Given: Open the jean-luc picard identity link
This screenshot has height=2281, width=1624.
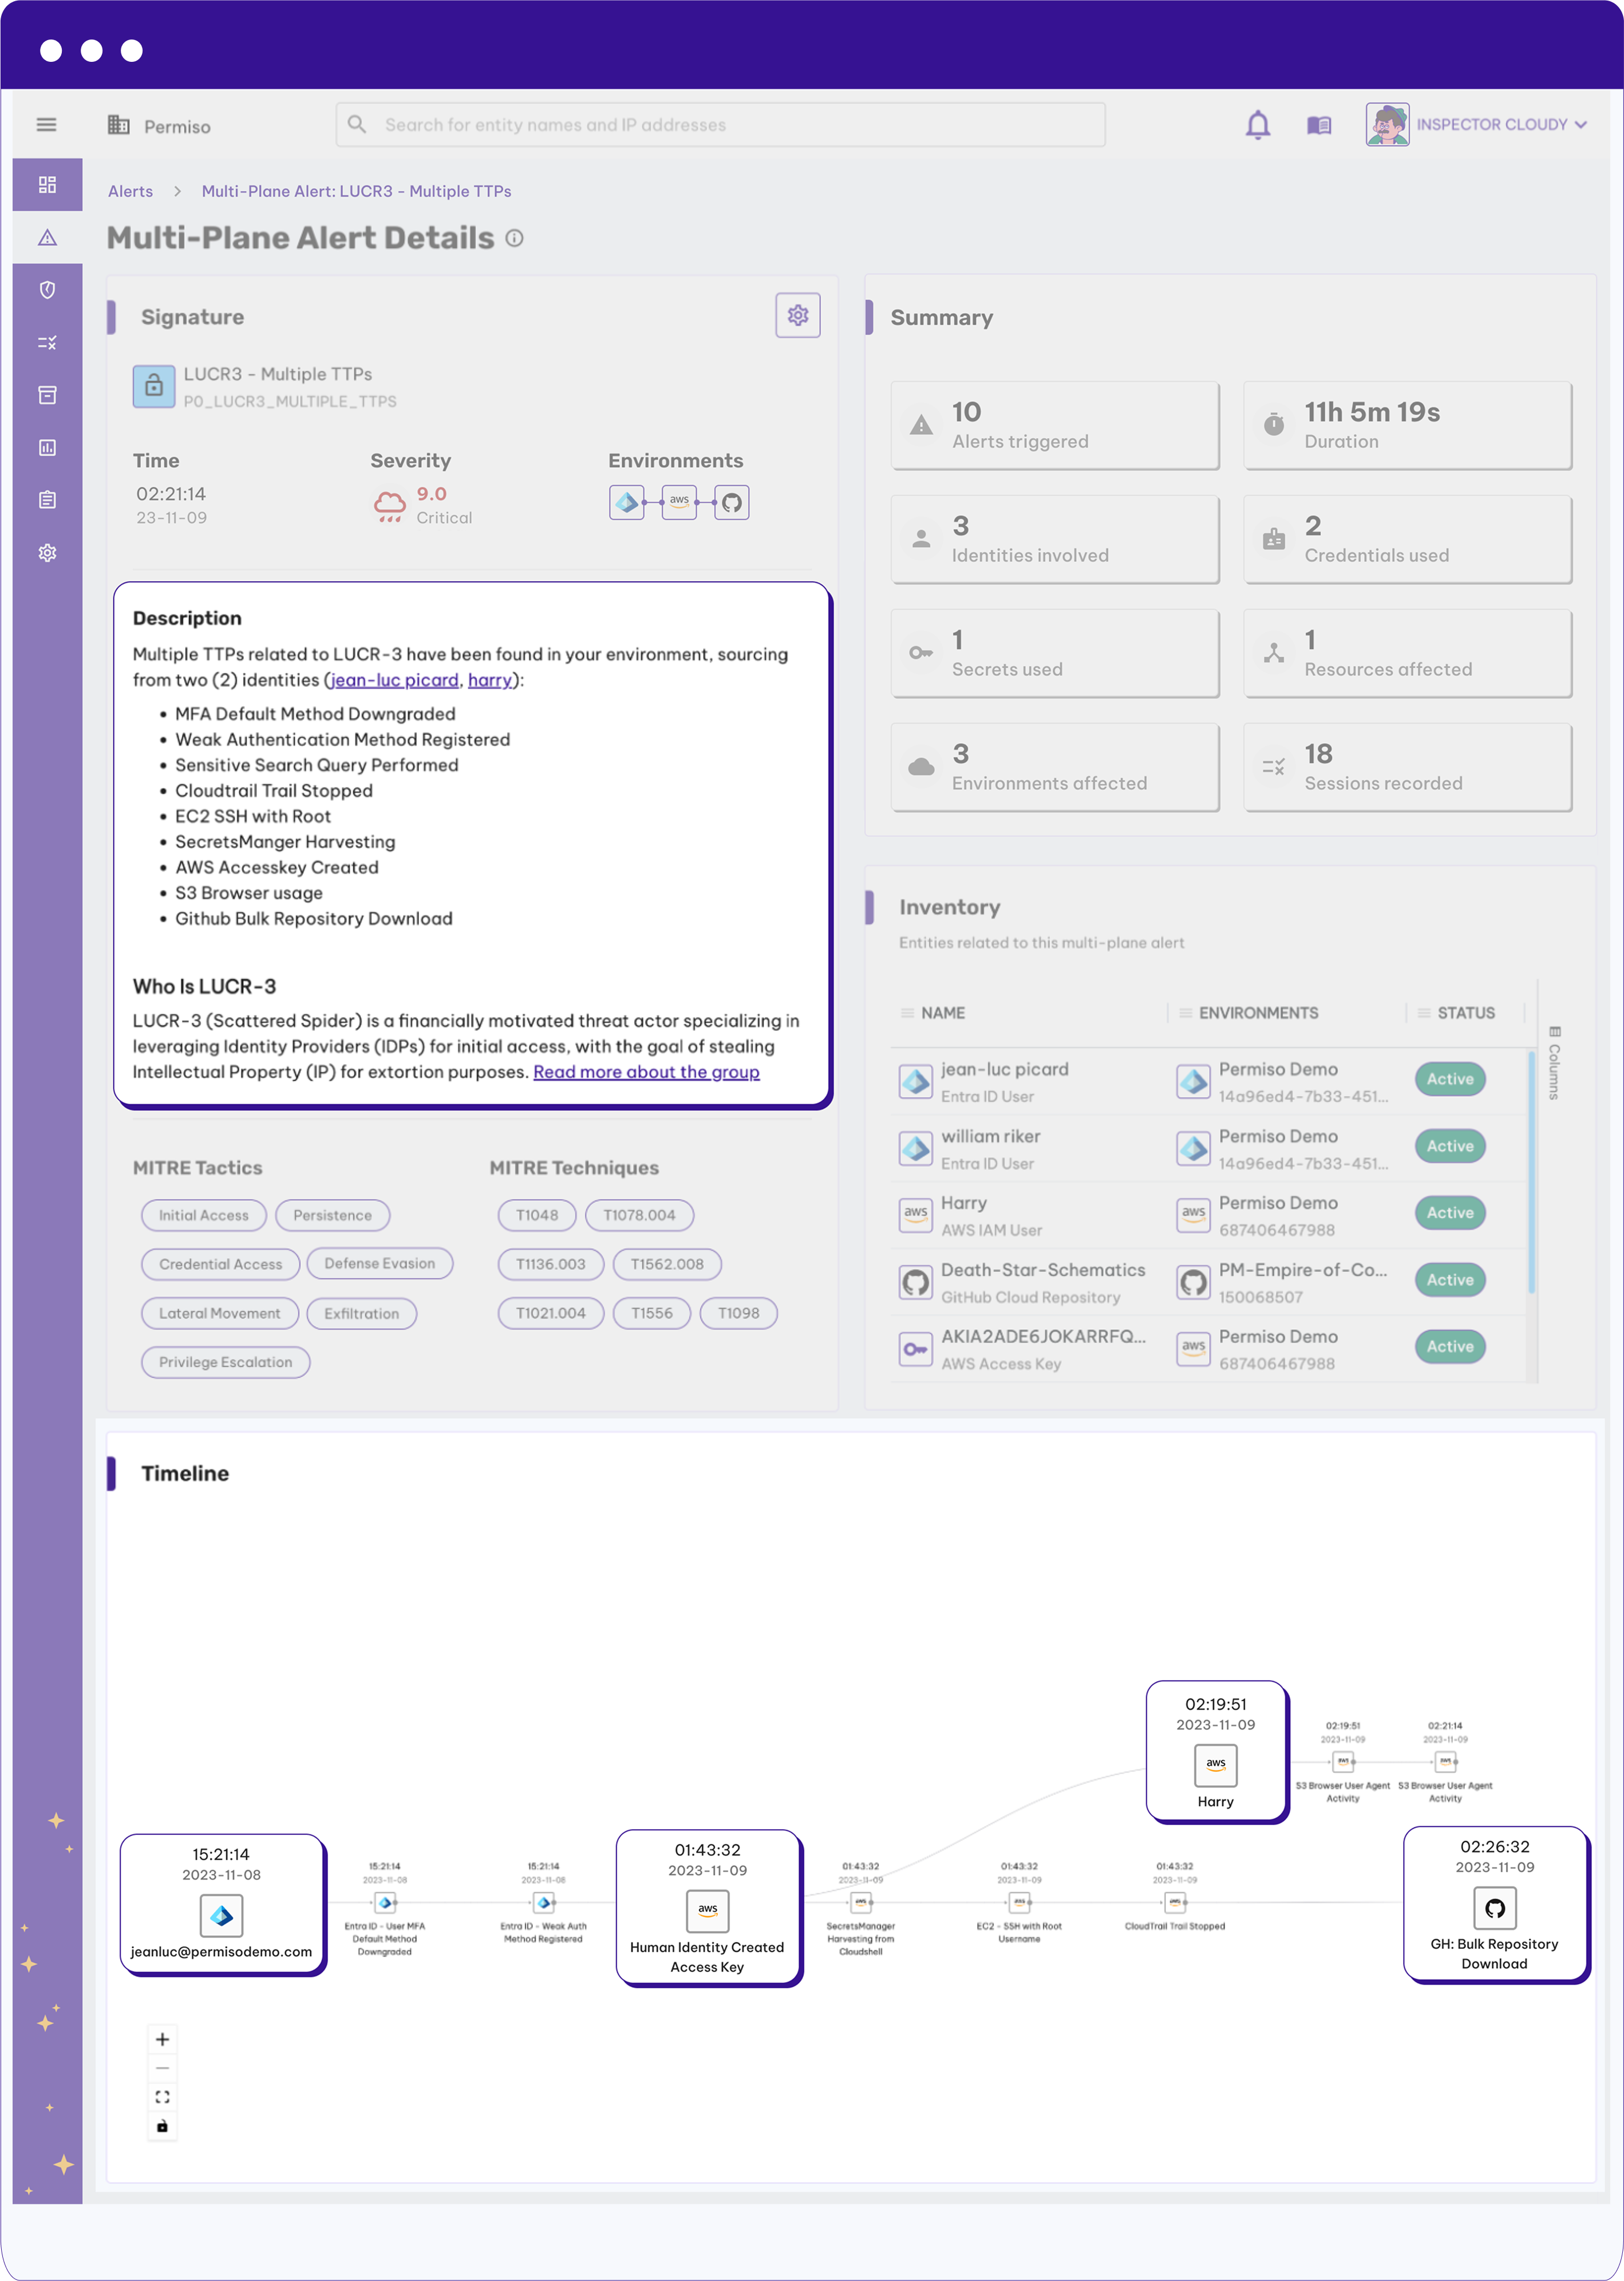Looking at the screenshot, I should click(394, 680).
